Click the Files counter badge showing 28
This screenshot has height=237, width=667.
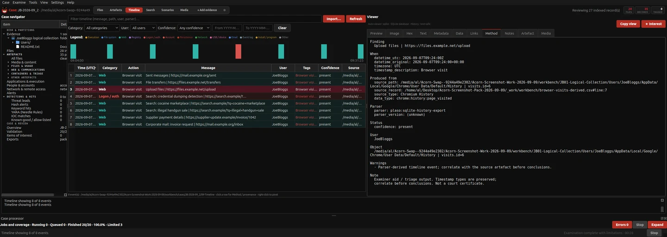(629, 10)
